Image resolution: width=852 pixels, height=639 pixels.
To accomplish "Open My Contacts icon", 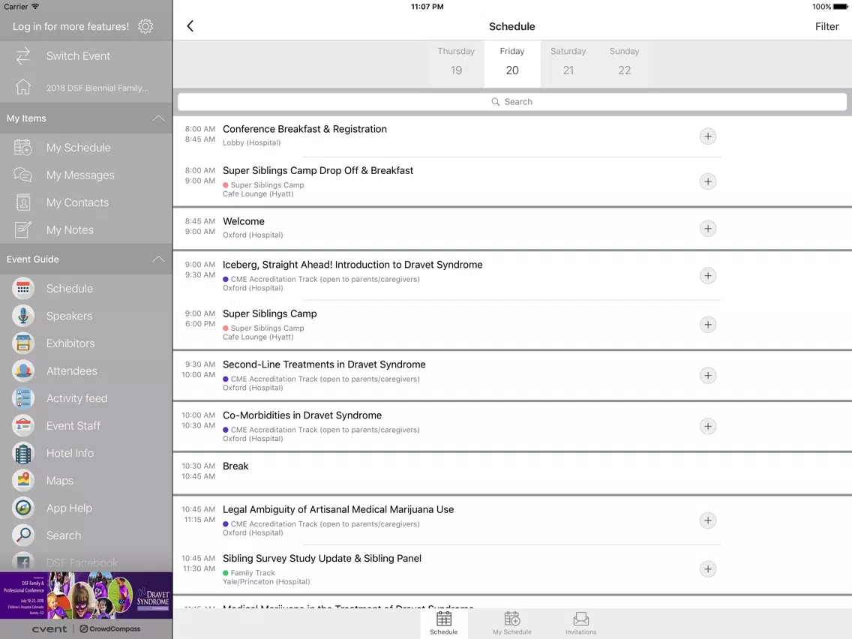I will click(x=22, y=202).
